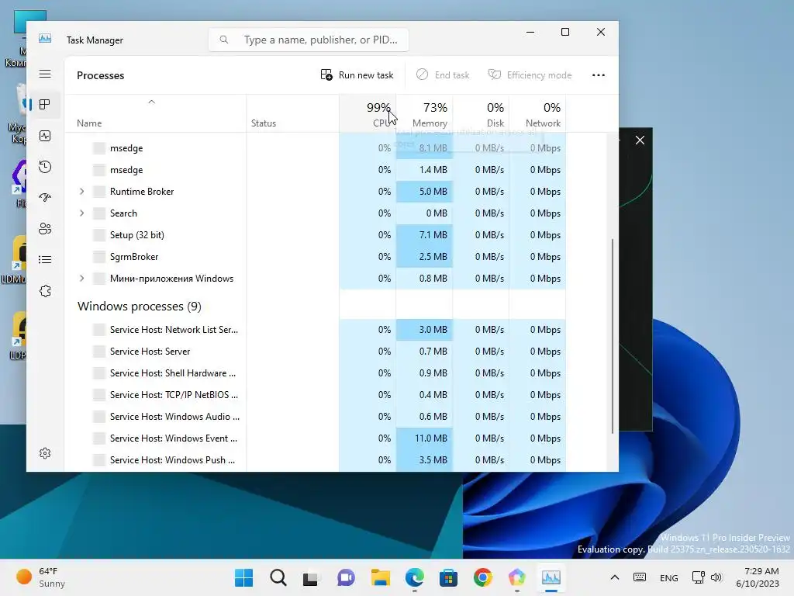The height and width of the screenshot is (596, 794).
Task: Click the End task button
Action: [443, 75]
